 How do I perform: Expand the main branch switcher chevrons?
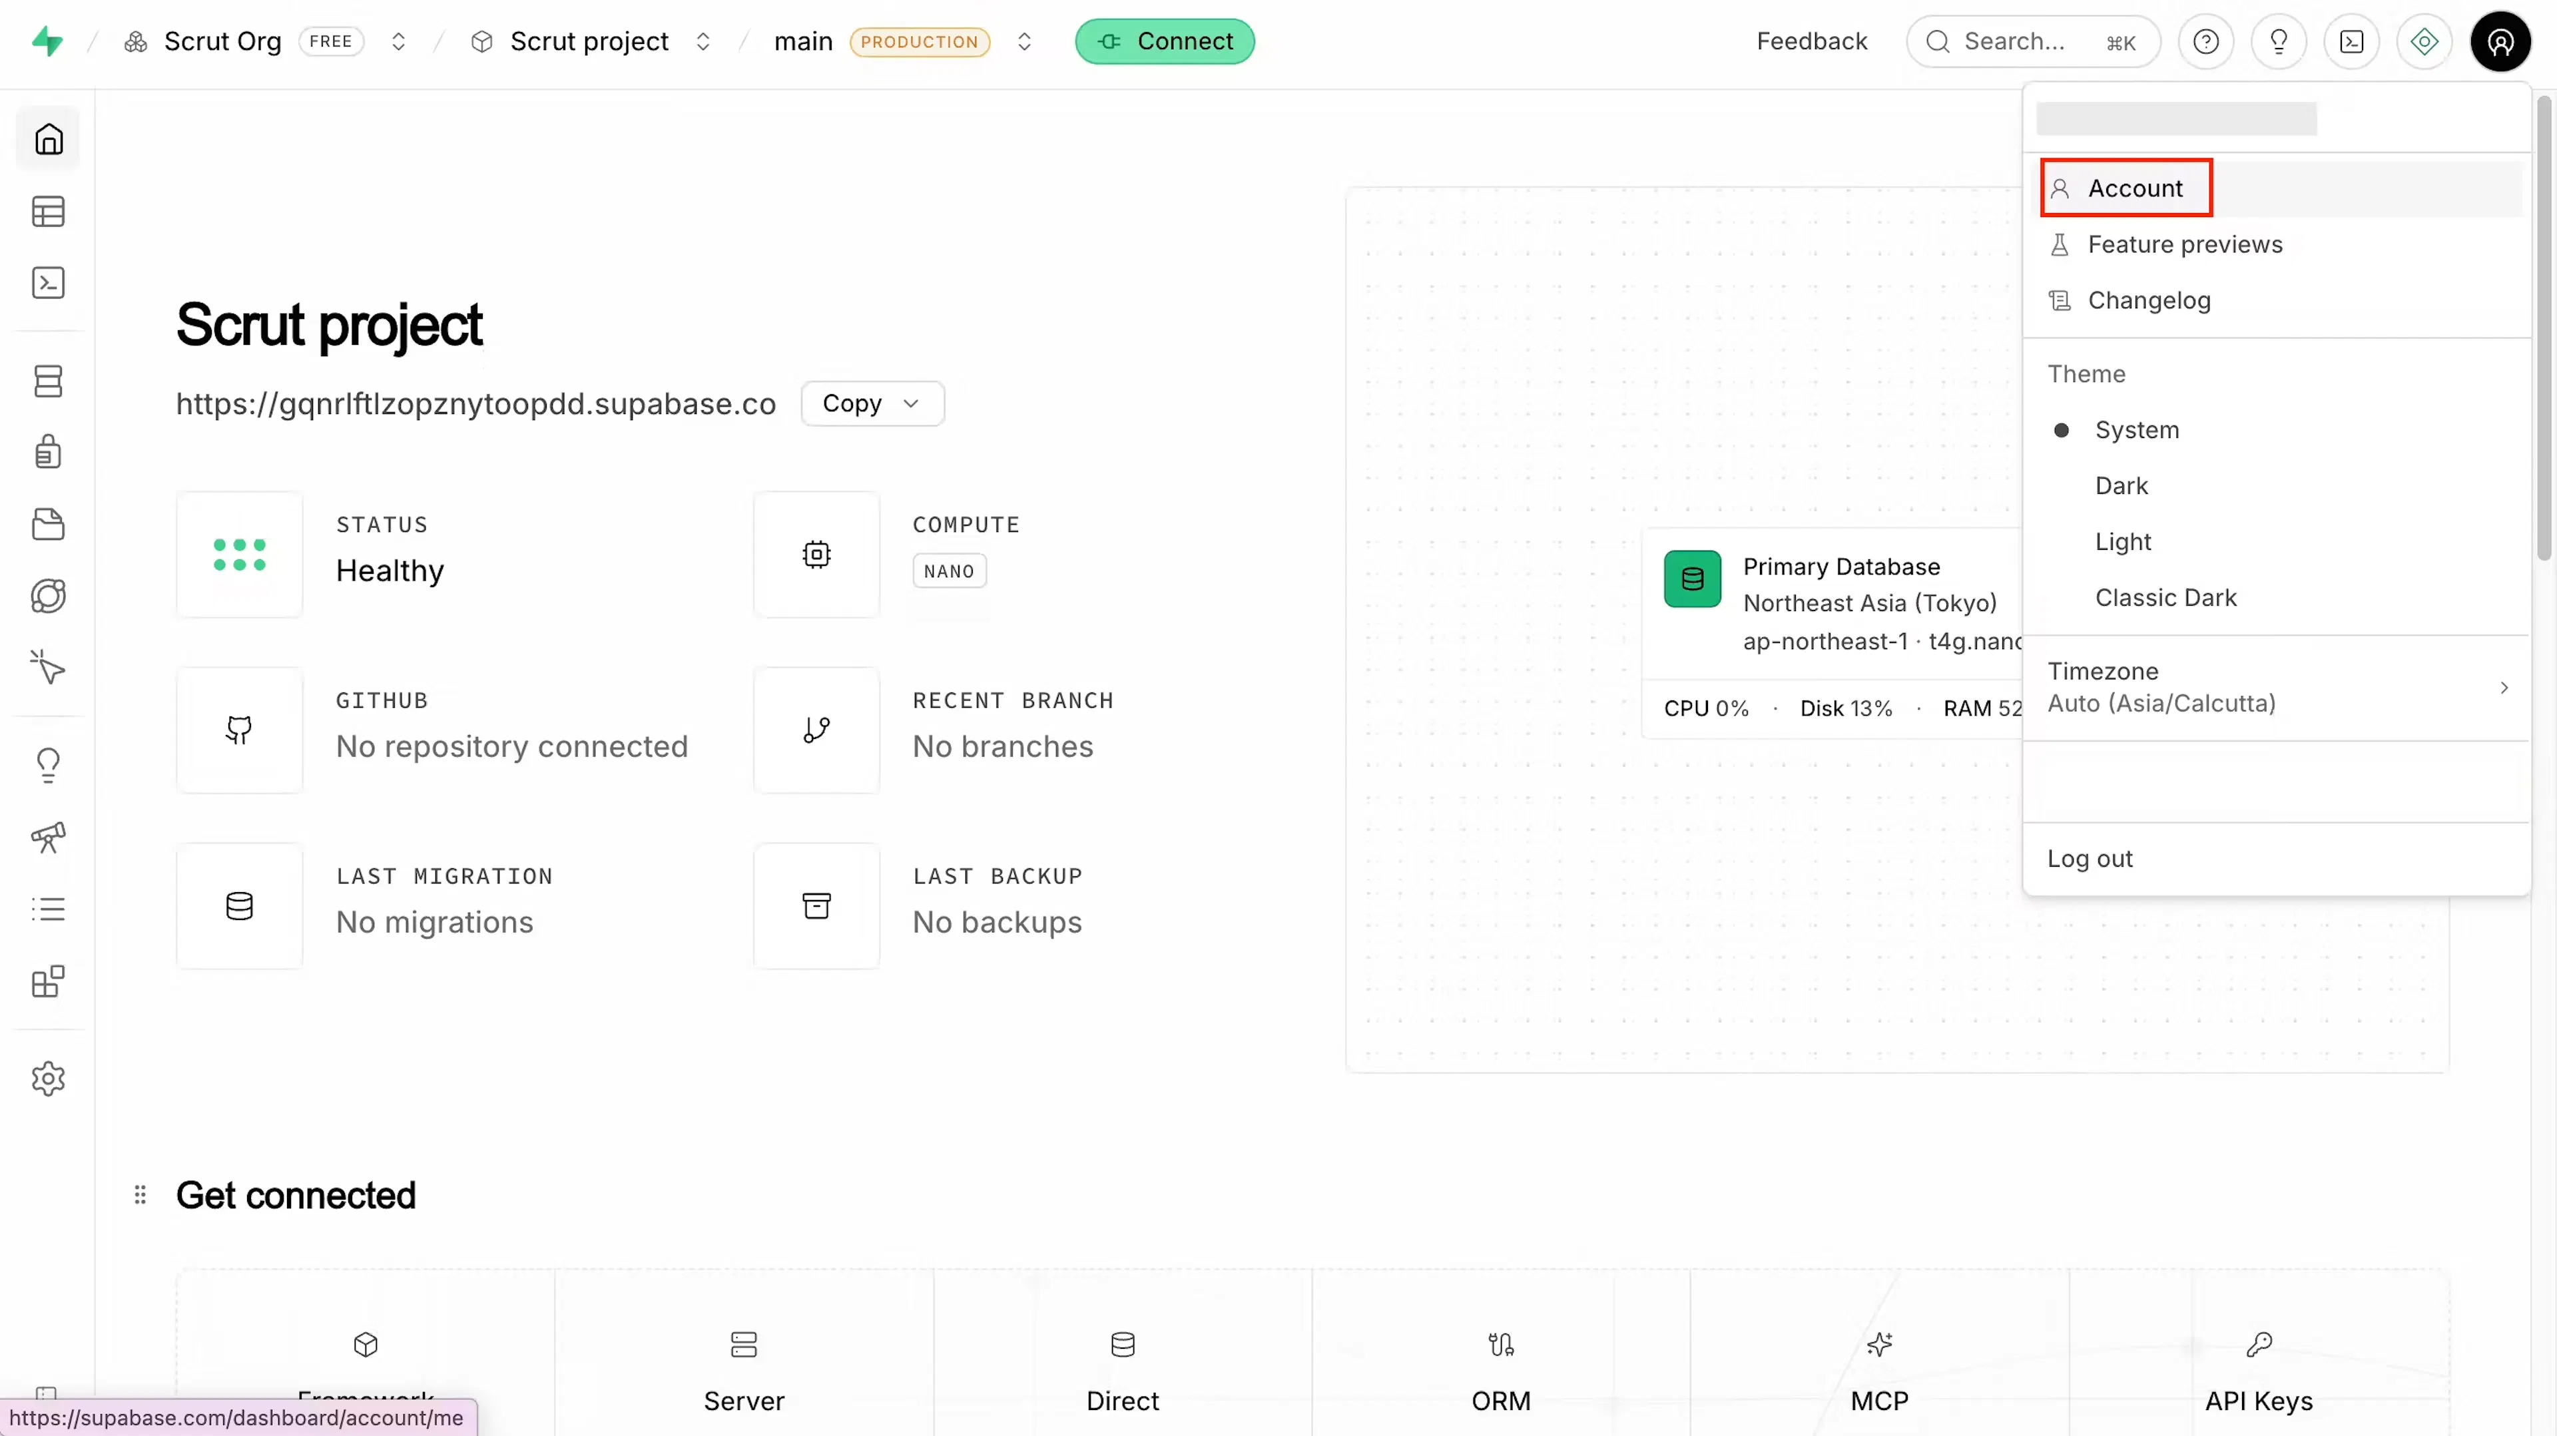1024,42
